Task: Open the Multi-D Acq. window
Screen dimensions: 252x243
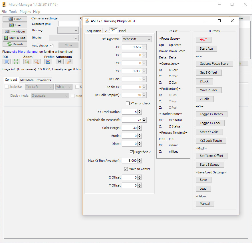Action: click(15, 38)
